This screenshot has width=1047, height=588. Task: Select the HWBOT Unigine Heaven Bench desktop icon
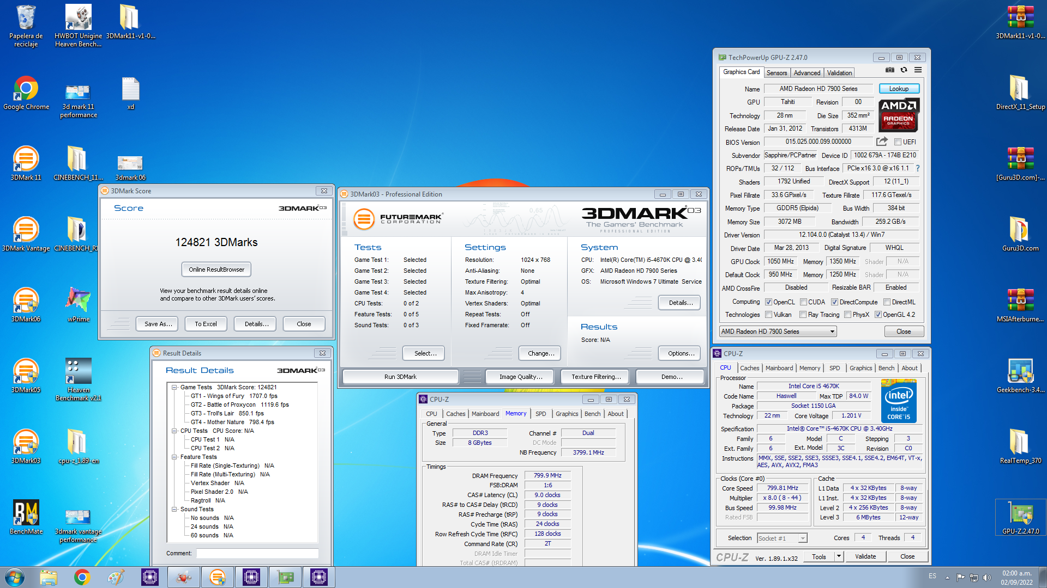pos(78,26)
